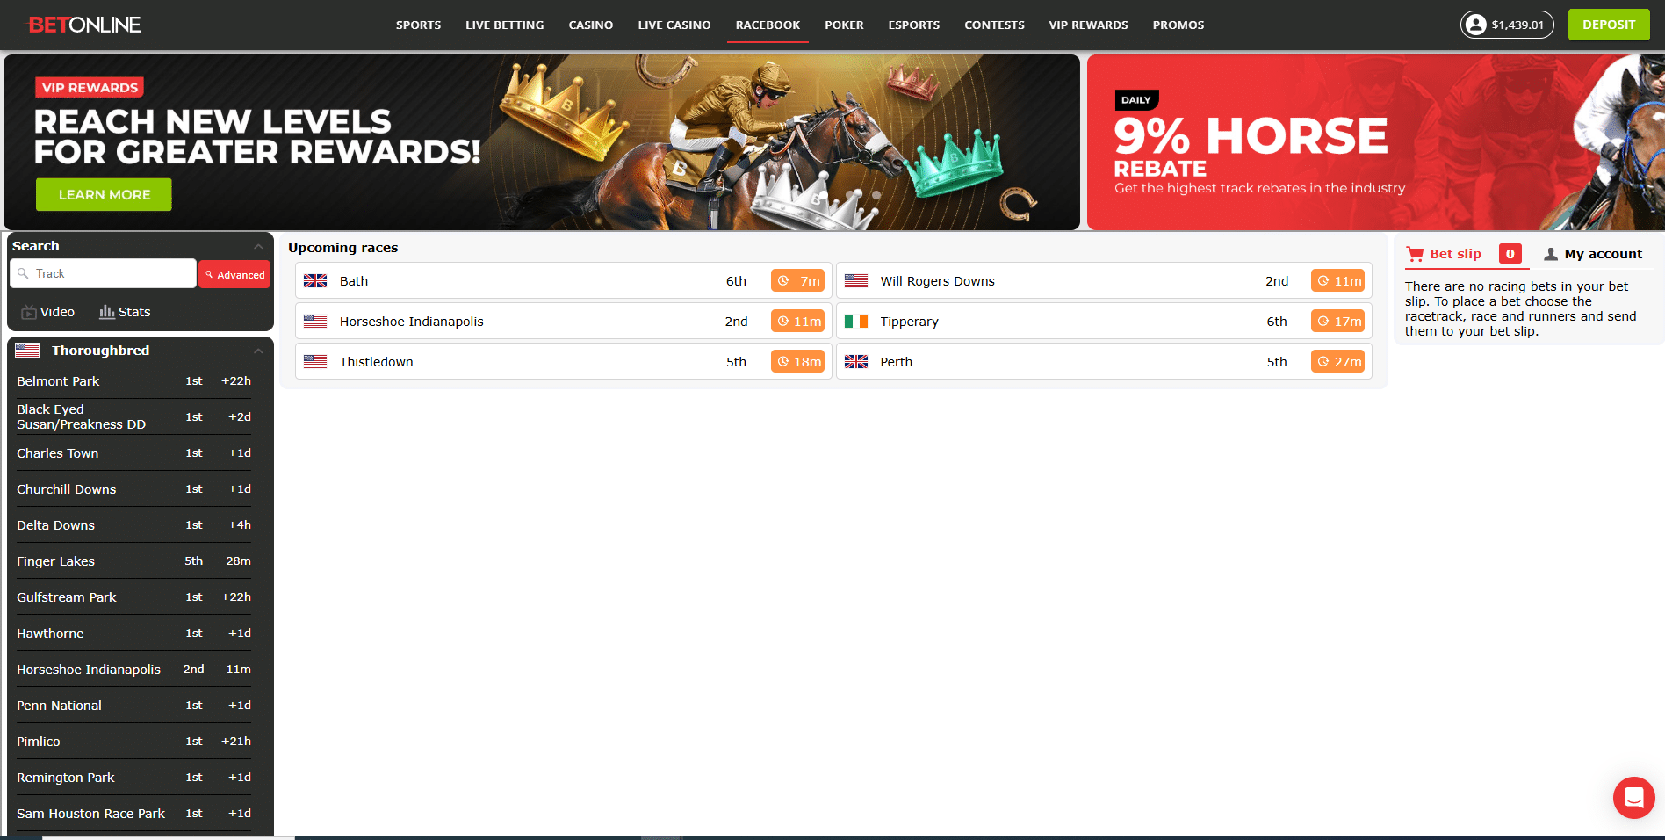Select the Racebook tab
Screen dimensions: 1665x840
pos(768,25)
